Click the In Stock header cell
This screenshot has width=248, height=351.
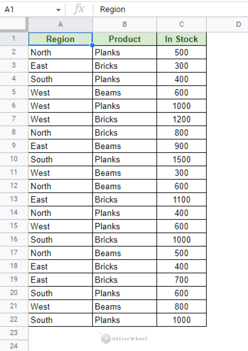click(x=181, y=39)
